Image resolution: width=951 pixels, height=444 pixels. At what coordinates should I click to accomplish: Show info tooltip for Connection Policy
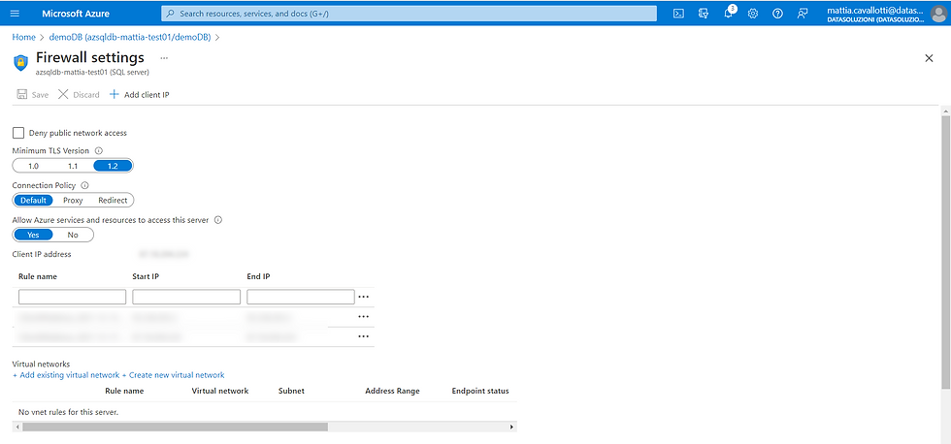[x=85, y=185]
